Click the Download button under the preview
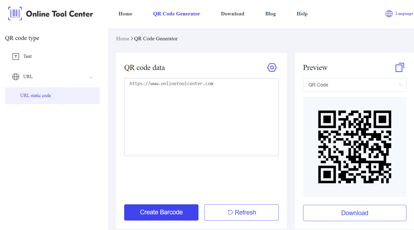414x230 pixels. pos(354,213)
